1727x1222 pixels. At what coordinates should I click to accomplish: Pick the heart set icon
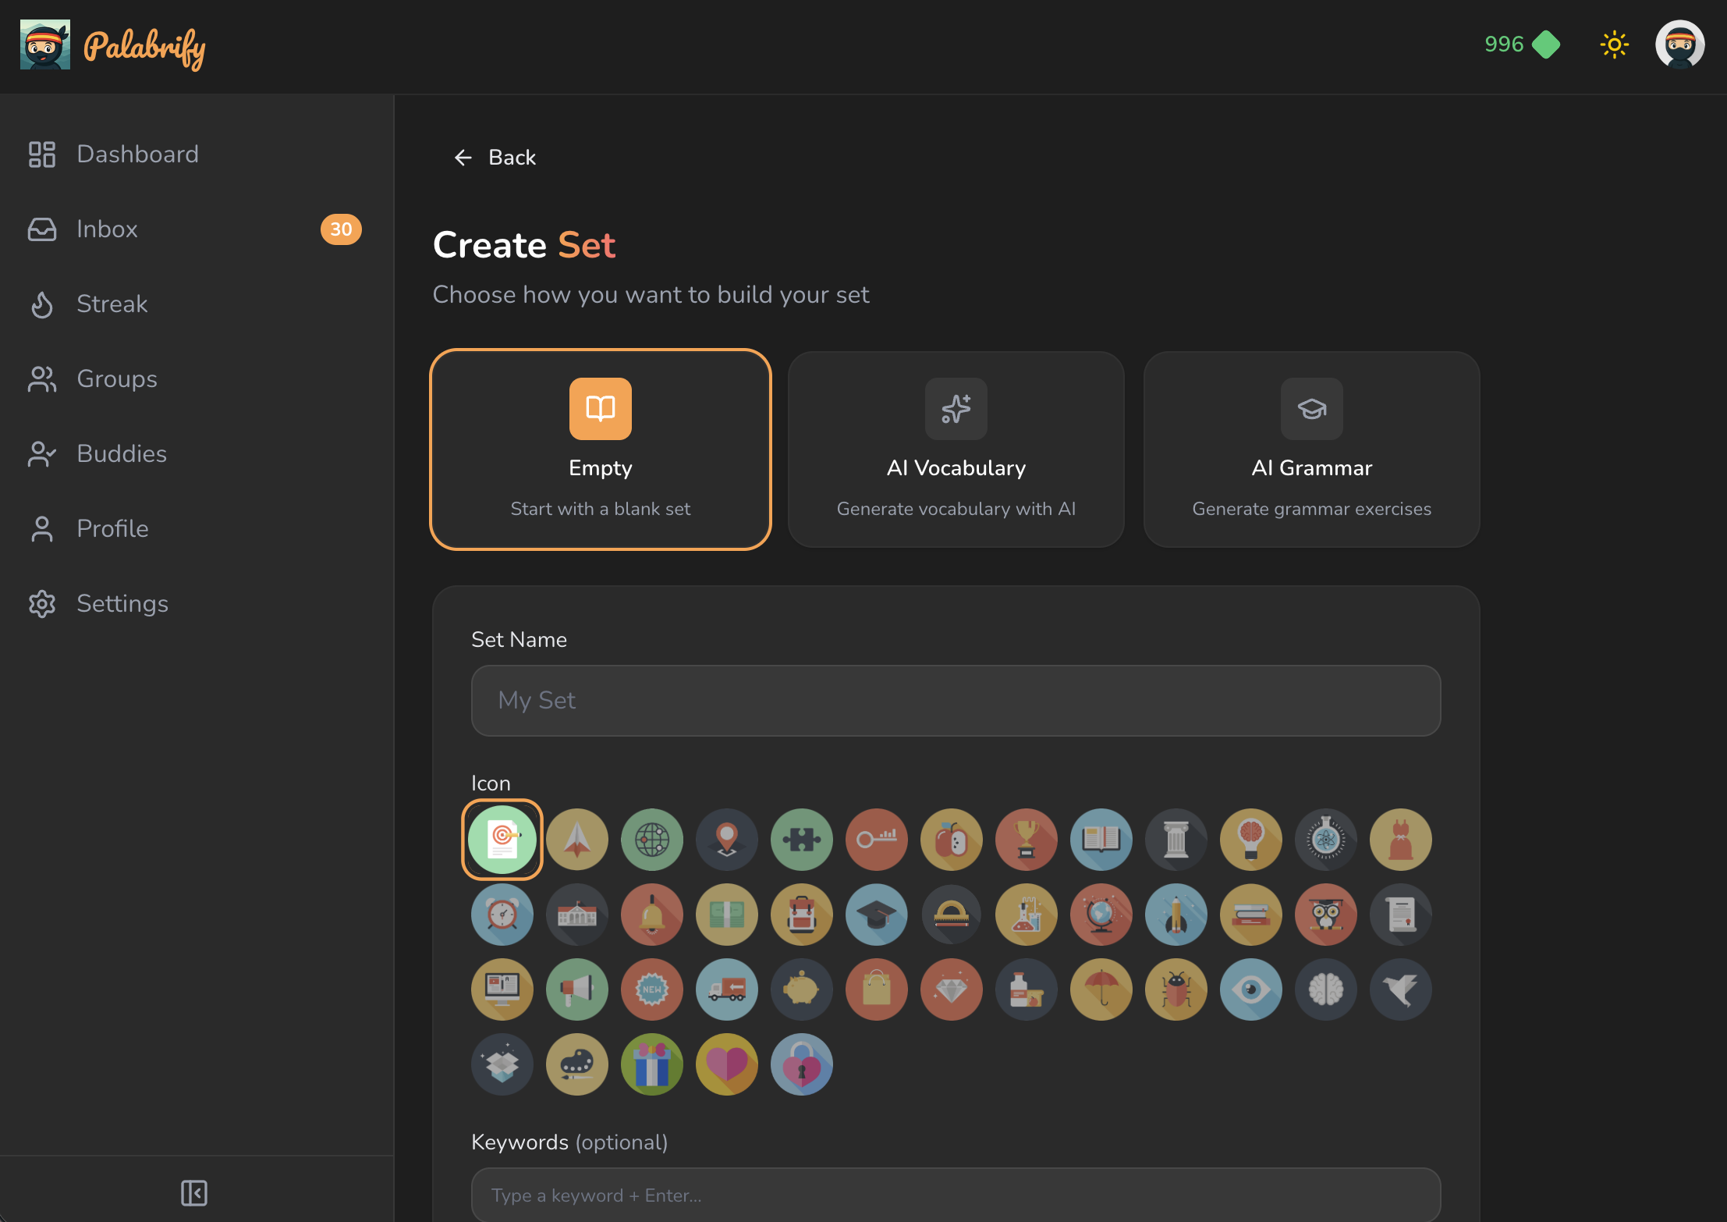pyautogui.click(x=727, y=1064)
